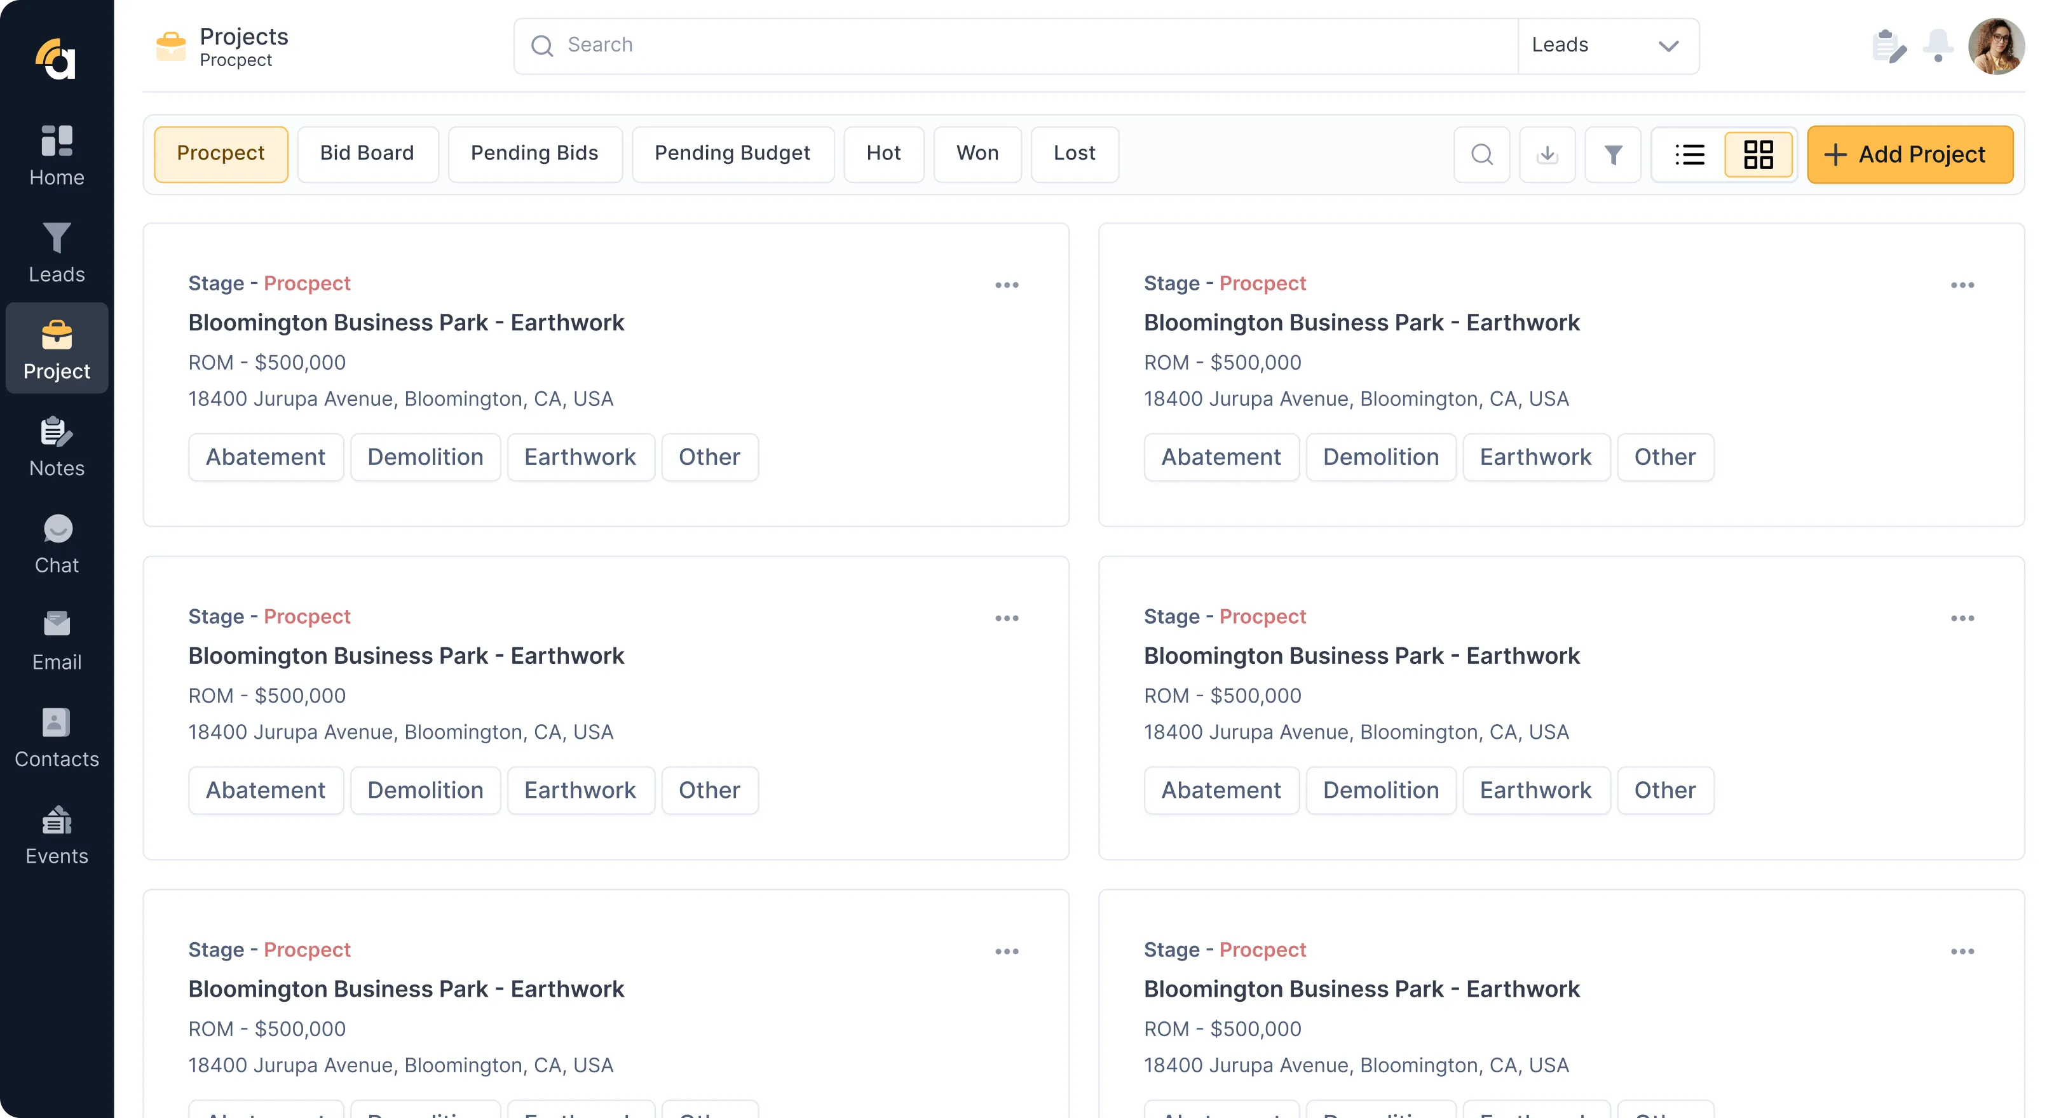Screen dimensions: 2054x1118
Task: Go to Leads in the sidebar
Action: tap(57, 253)
